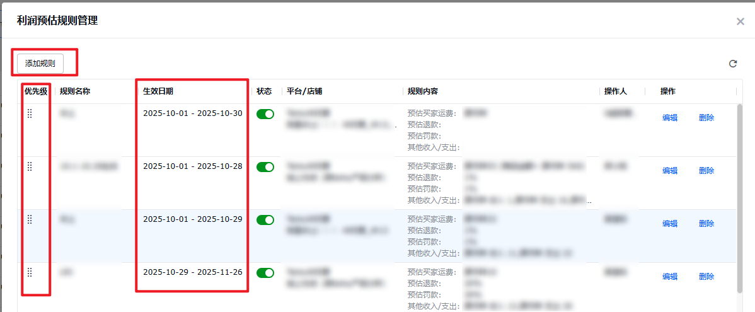755x312 pixels.
Task: Click 删除 for rule ending 2025-10-30
Action: 706,118
